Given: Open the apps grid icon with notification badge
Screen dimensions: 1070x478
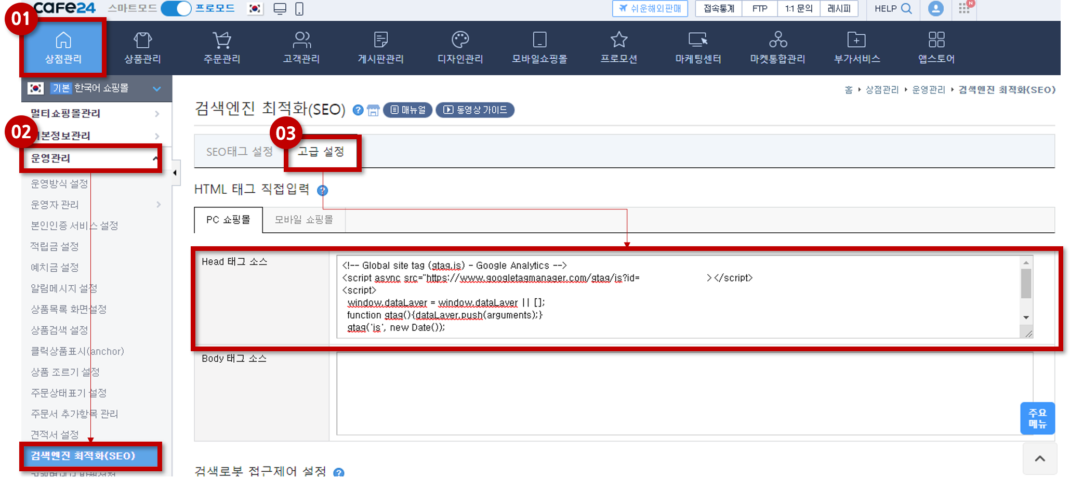Looking at the screenshot, I should click(965, 8).
